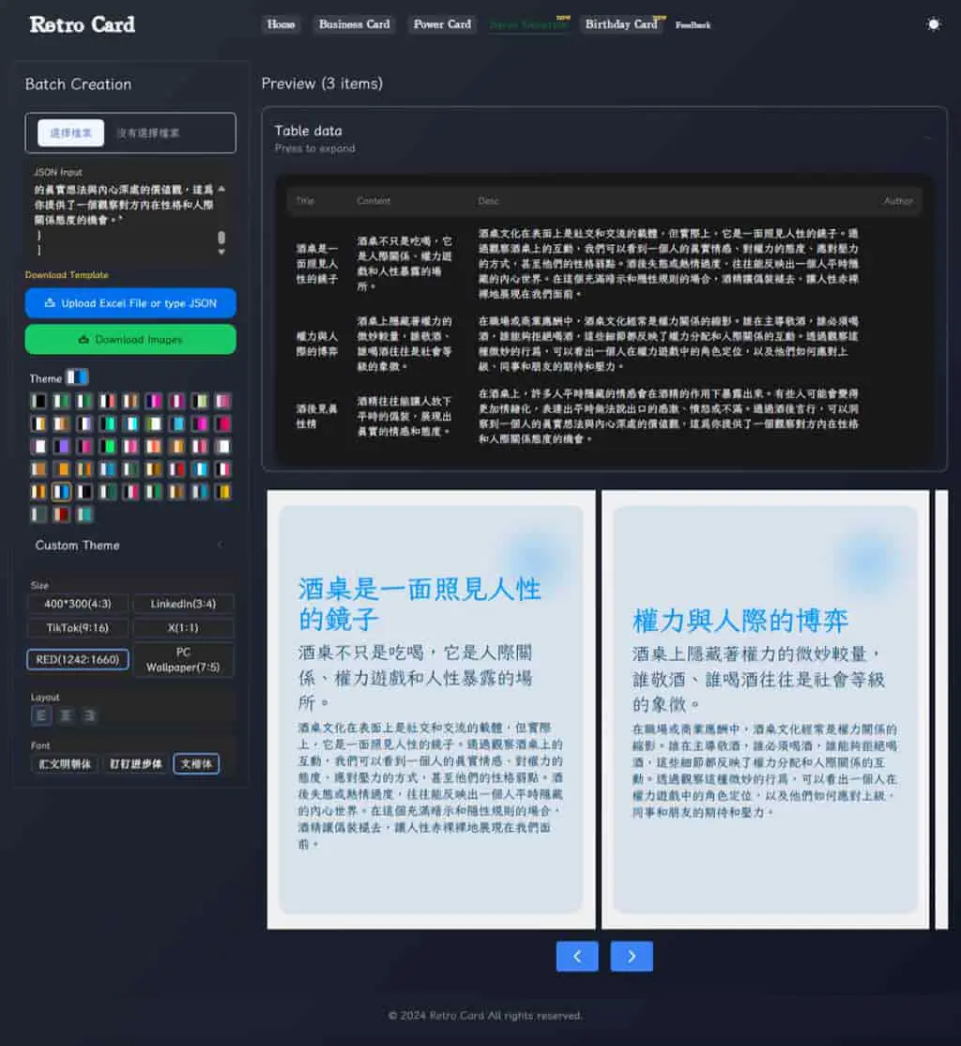Image resolution: width=961 pixels, height=1046 pixels.
Task: Select the TikTok(9:16) size option
Action: coord(77,628)
